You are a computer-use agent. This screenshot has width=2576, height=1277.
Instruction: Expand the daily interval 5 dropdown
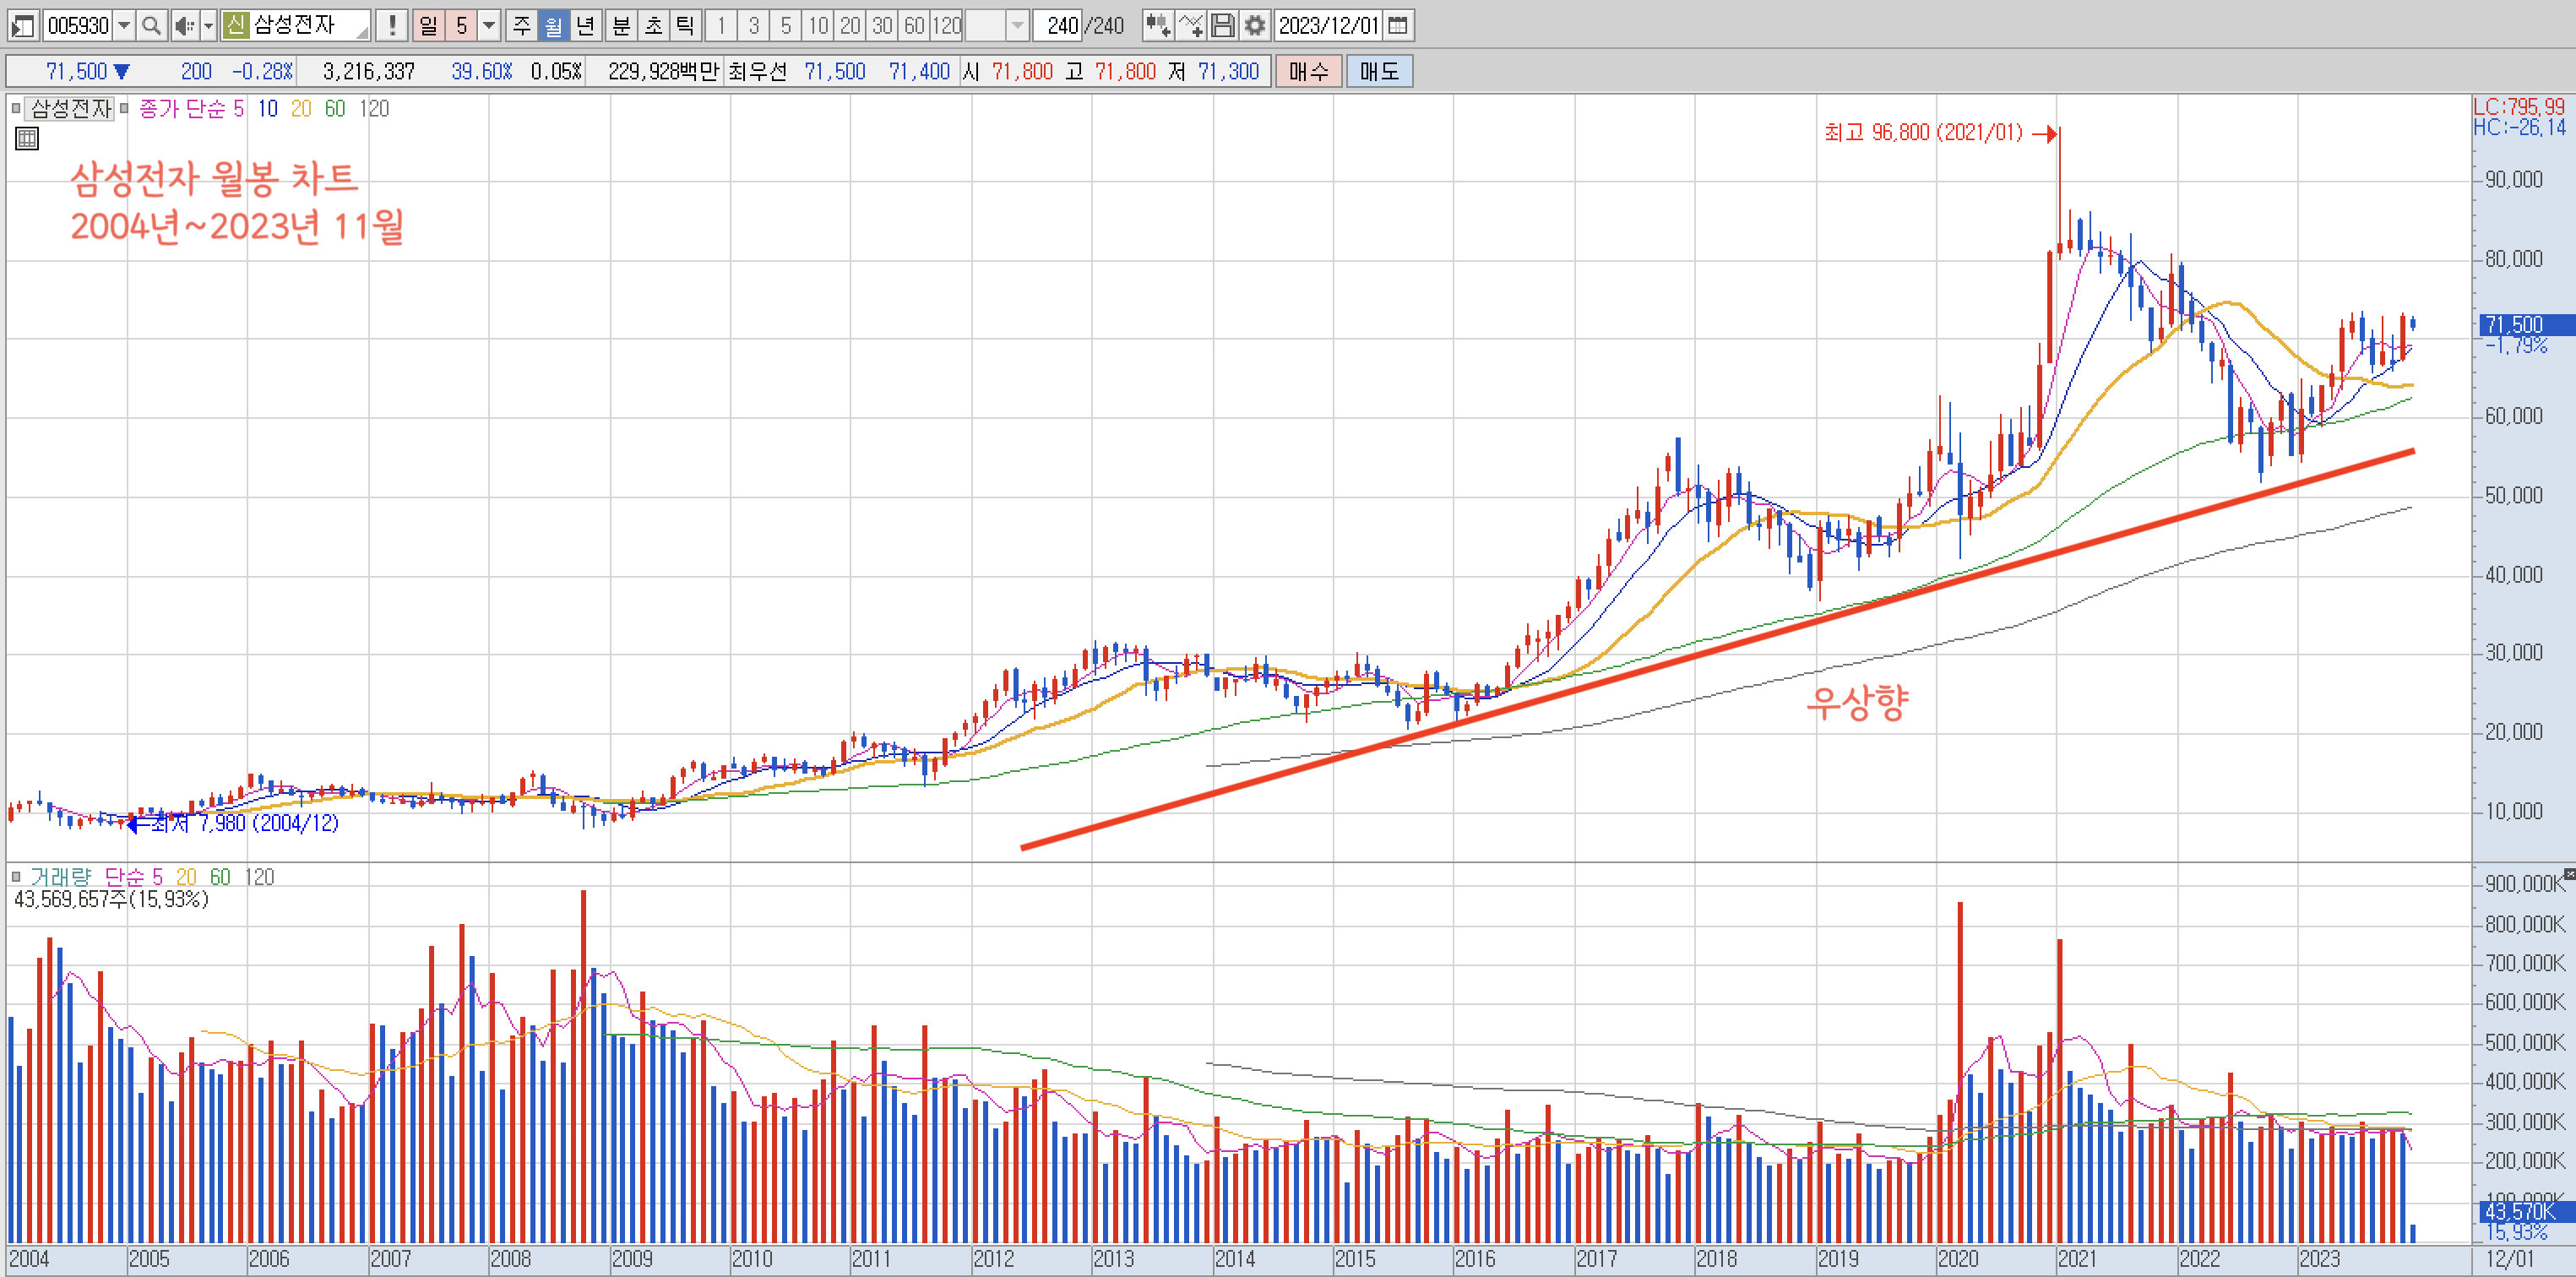click(489, 26)
